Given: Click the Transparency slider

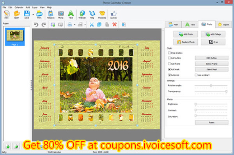Looking at the screenshot, I should [x=211, y=92].
